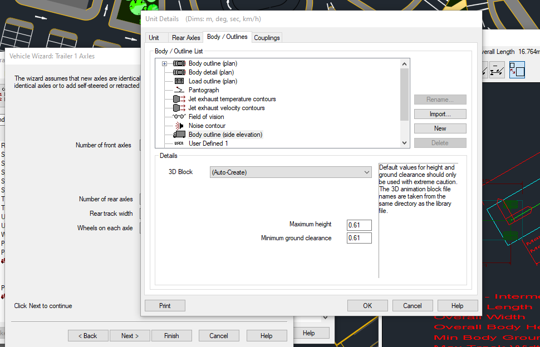Open the Couplings tab
This screenshot has width=540, height=347.
coord(267,38)
